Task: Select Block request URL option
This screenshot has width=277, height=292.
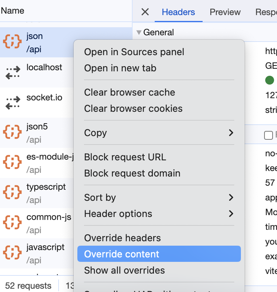Action: pos(125,157)
